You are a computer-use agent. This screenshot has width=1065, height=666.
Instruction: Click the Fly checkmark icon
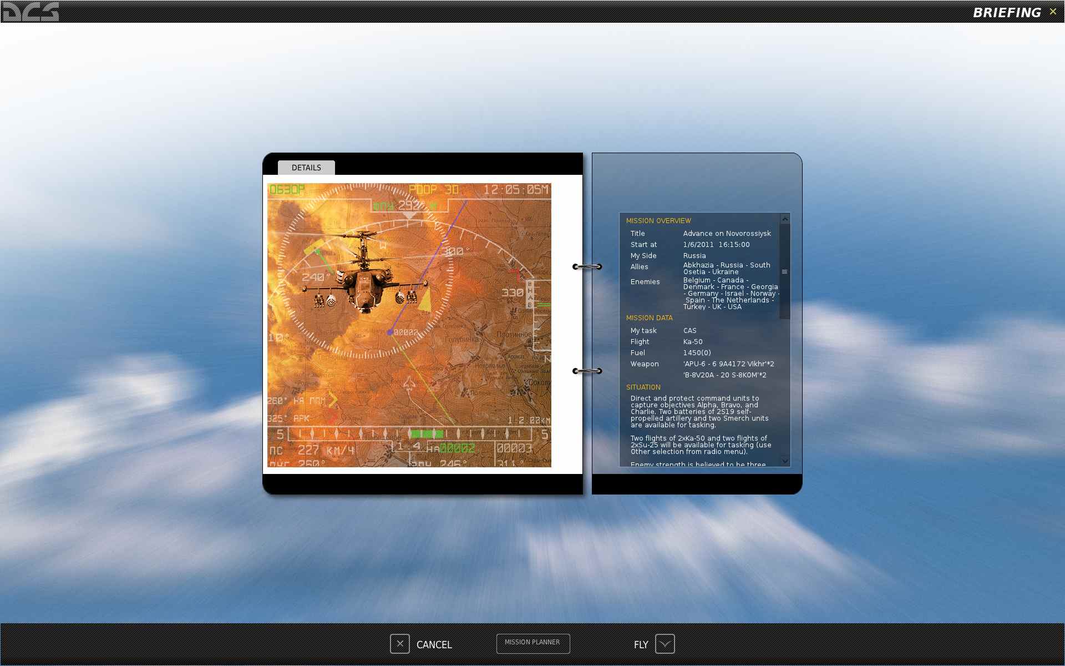(665, 644)
